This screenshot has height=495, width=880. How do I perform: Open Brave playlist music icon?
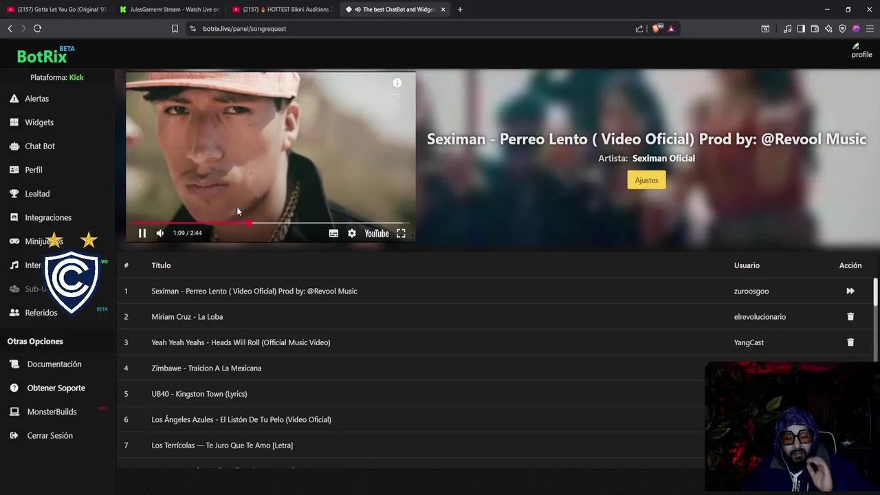(787, 29)
